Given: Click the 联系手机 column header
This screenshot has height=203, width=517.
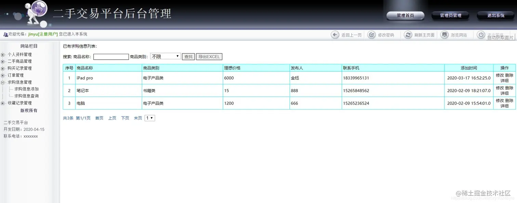Looking at the screenshot, I should click(x=393, y=68).
